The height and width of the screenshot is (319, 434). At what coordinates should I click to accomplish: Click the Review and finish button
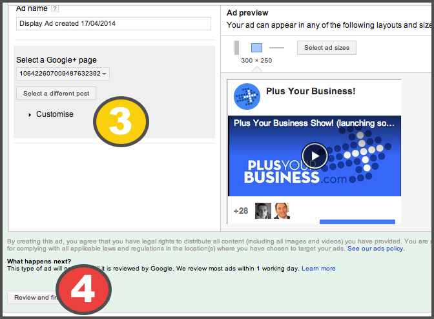click(59, 298)
